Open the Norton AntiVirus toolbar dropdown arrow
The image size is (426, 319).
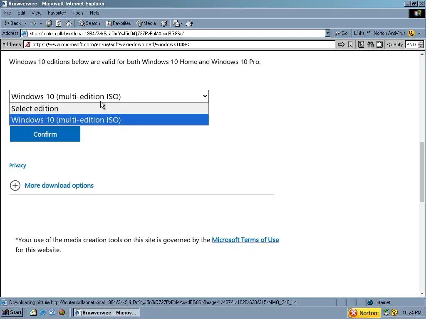tap(419, 33)
